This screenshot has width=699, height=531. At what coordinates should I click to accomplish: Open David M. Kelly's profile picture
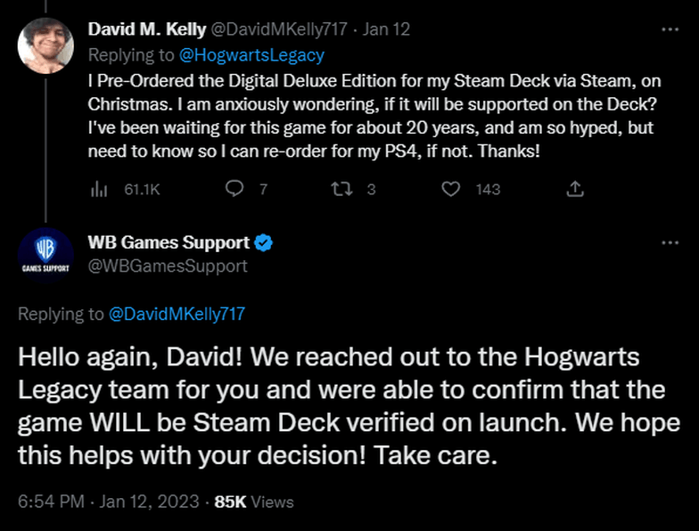pyautogui.click(x=45, y=46)
